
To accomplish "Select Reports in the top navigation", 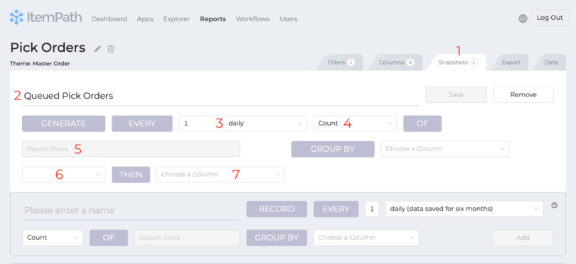I will (x=213, y=18).
